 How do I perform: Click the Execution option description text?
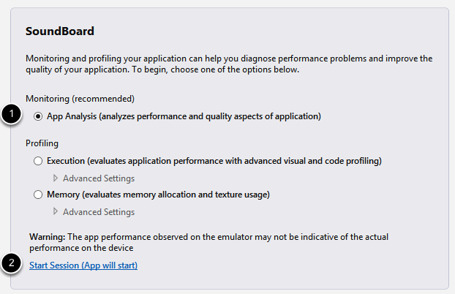click(x=214, y=161)
